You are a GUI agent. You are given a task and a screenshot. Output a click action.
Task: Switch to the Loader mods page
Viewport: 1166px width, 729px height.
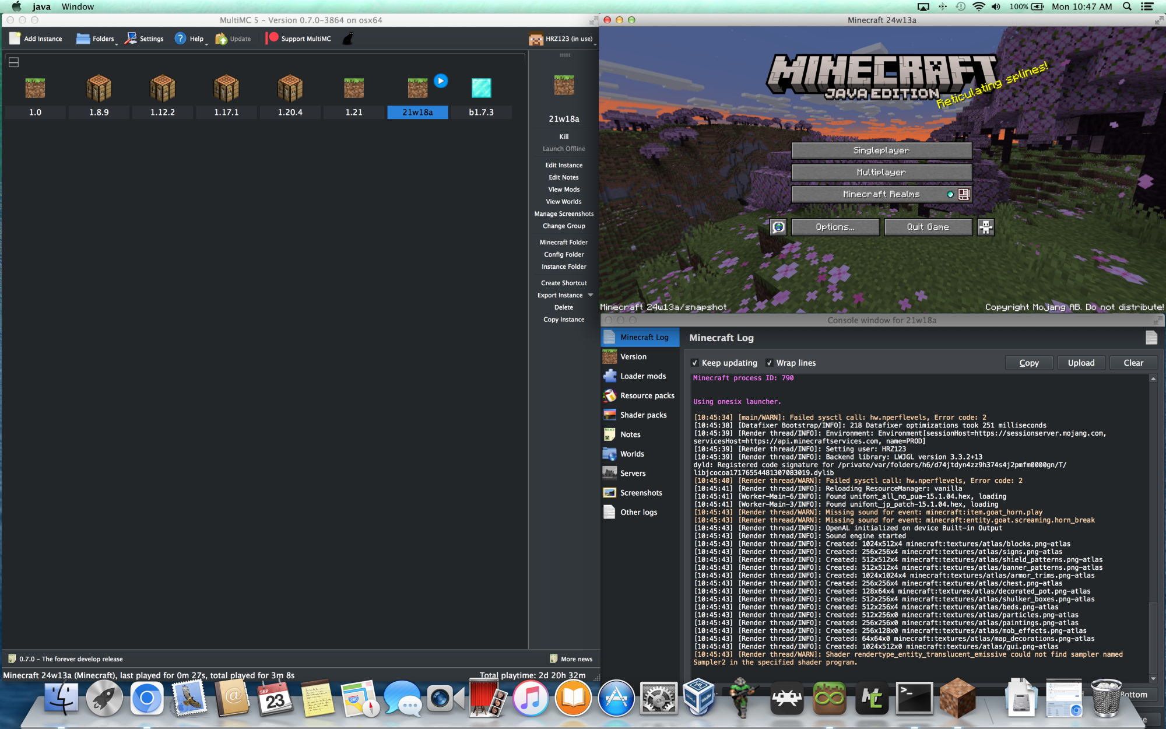(642, 376)
